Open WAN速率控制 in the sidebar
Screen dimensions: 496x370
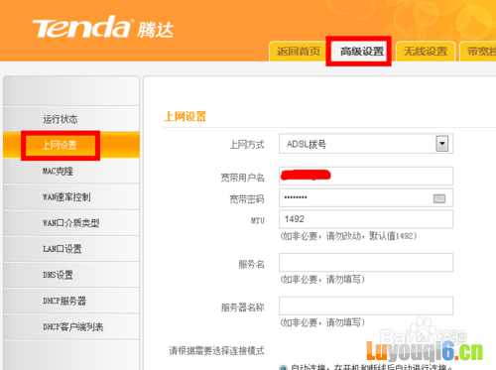point(71,197)
